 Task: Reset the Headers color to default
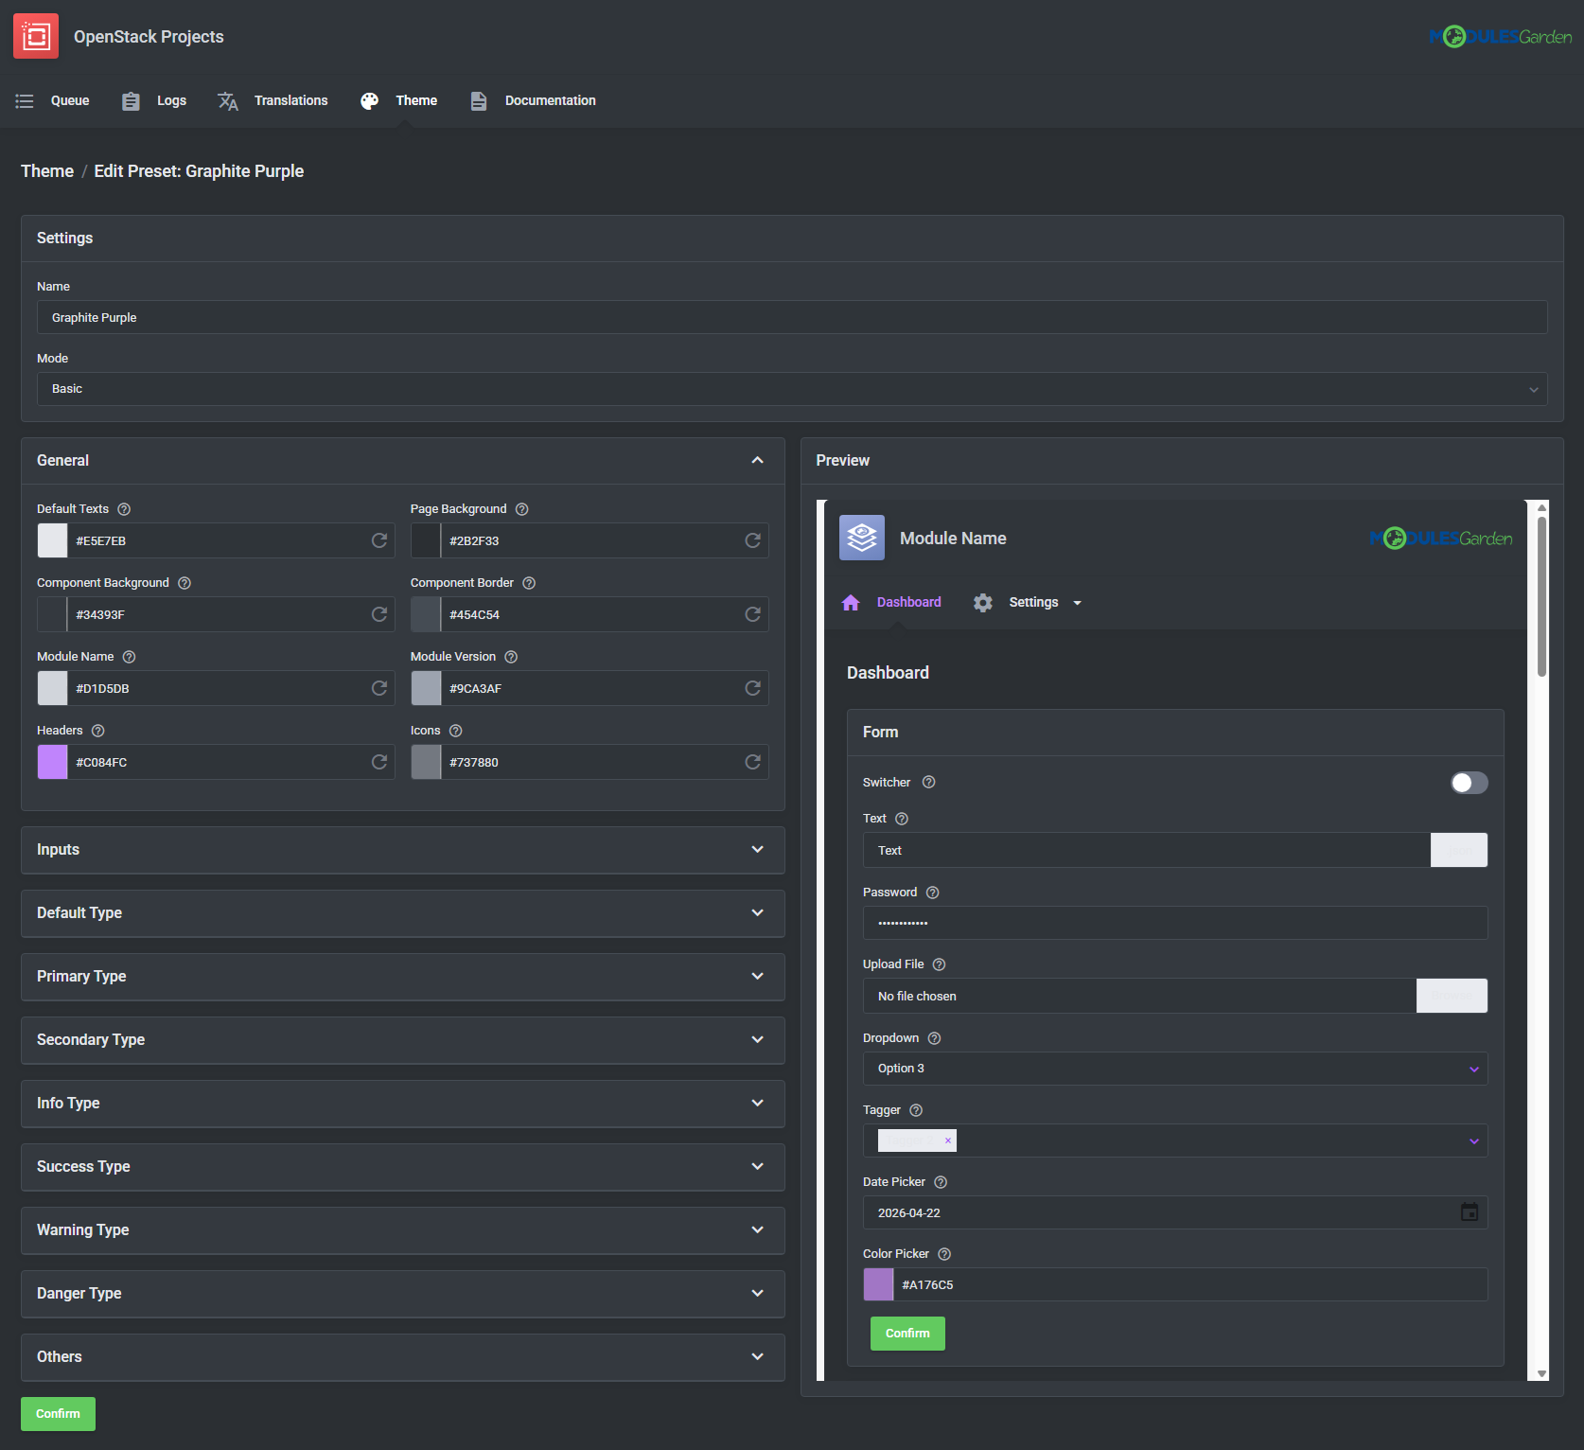pyautogui.click(x=379, y=762)
